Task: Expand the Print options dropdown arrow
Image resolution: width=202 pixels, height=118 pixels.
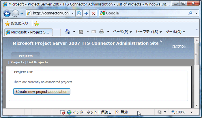Action: 108,32
